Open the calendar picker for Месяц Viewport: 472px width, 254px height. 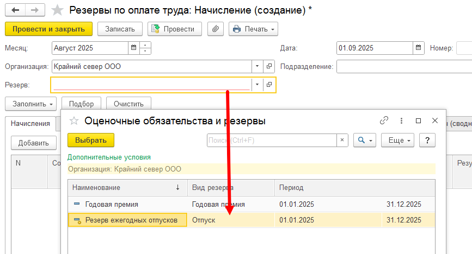point(134,48)
